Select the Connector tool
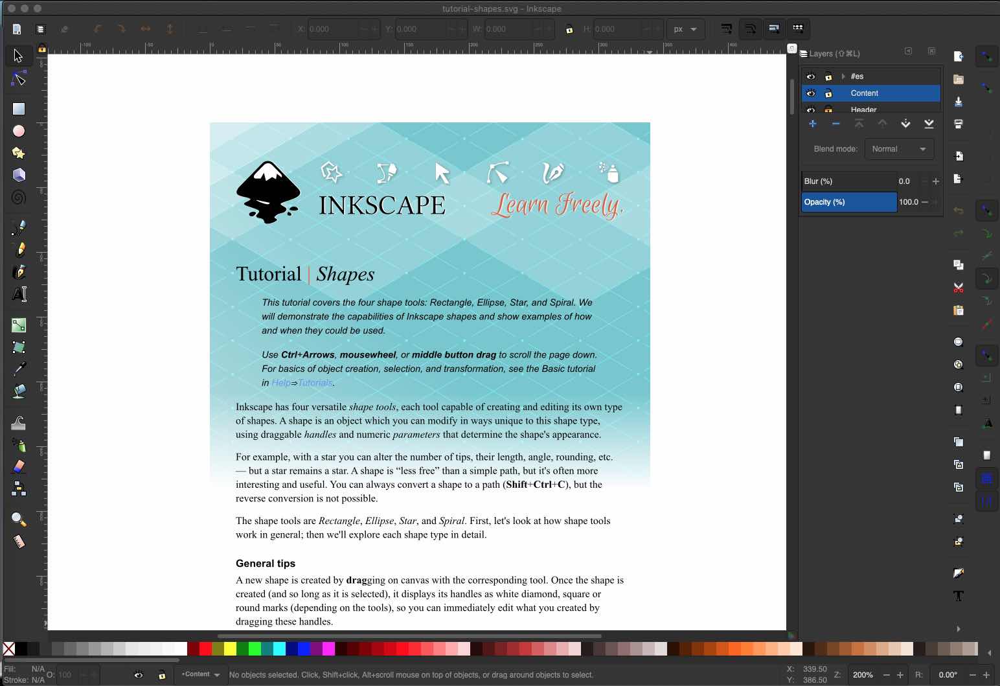Screen dimensions: 1000x686 point(18,489)
